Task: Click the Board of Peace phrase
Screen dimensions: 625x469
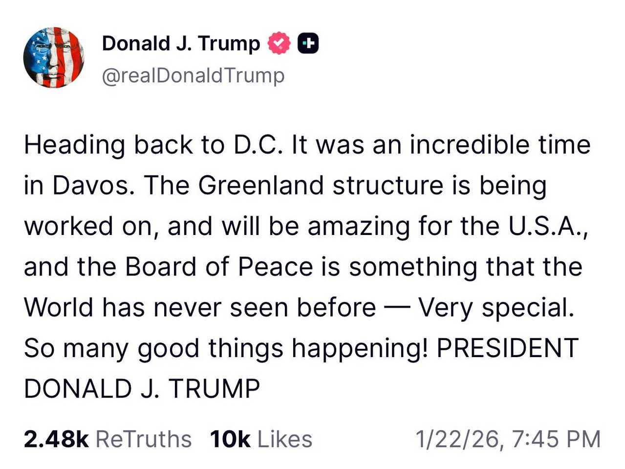Action: point(219,267)
